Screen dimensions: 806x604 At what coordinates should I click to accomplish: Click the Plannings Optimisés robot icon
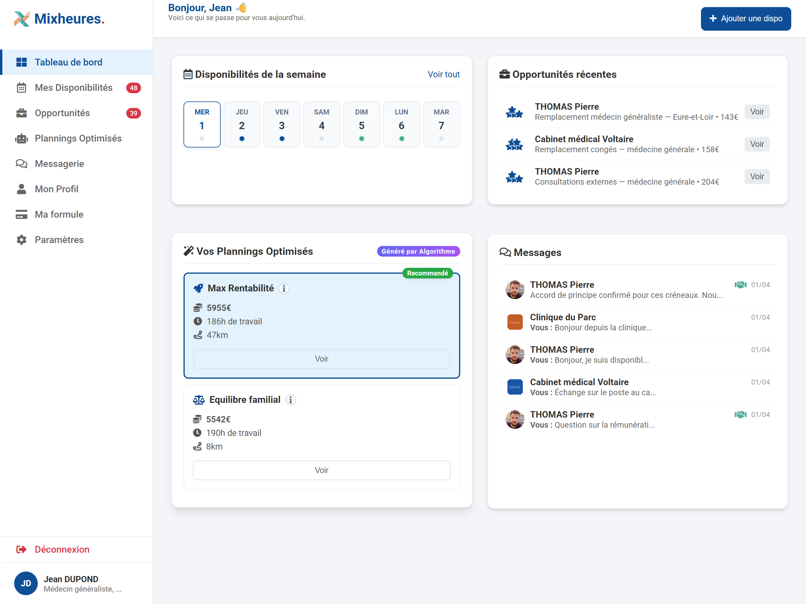coord(22,138)
